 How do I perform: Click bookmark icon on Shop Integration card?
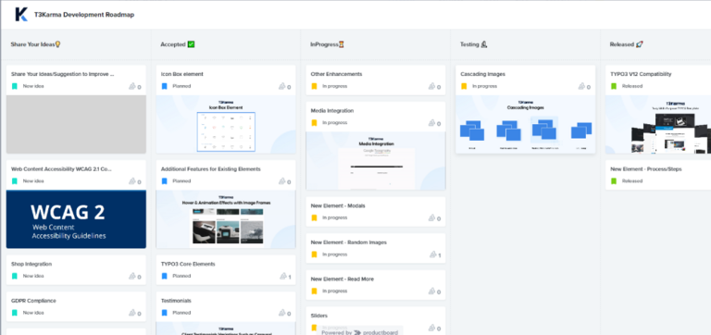(x=15, y=276)
